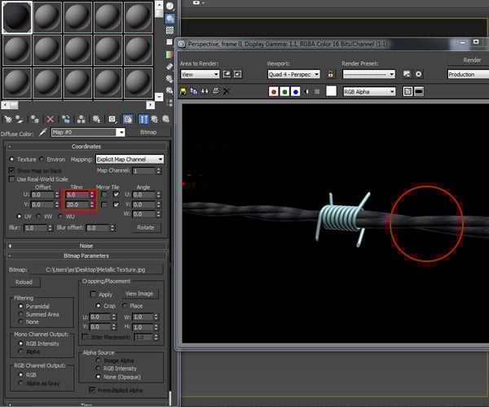The image size is (489, 407).
Task: Open the RGB Alpha channel dropdown
Action: coord(369,92)
